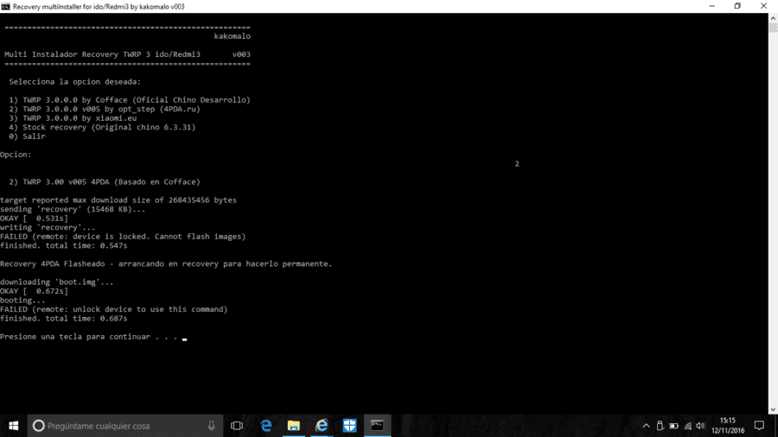Click '4) Stock recovery (Original chino 6.3.31)' line
The height and width of the screenshot is (437, 778).
(102, 127)
